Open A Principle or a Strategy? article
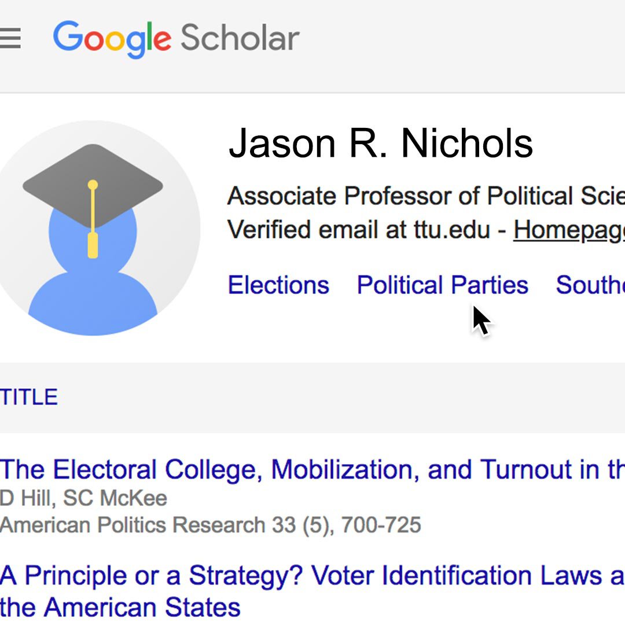Image resolution: width=625 pixels, height=625 pixels. point(312,576)
